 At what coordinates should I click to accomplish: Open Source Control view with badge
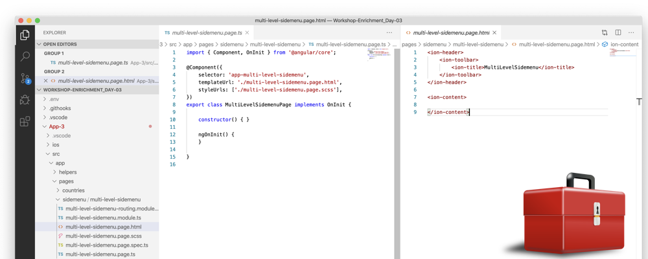tap(25, 78)
